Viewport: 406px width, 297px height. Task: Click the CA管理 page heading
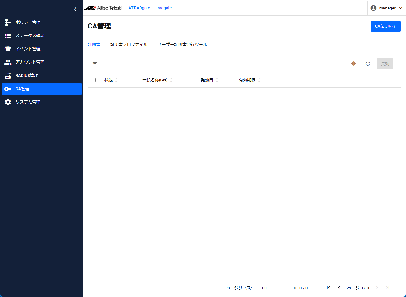[99, 26]
